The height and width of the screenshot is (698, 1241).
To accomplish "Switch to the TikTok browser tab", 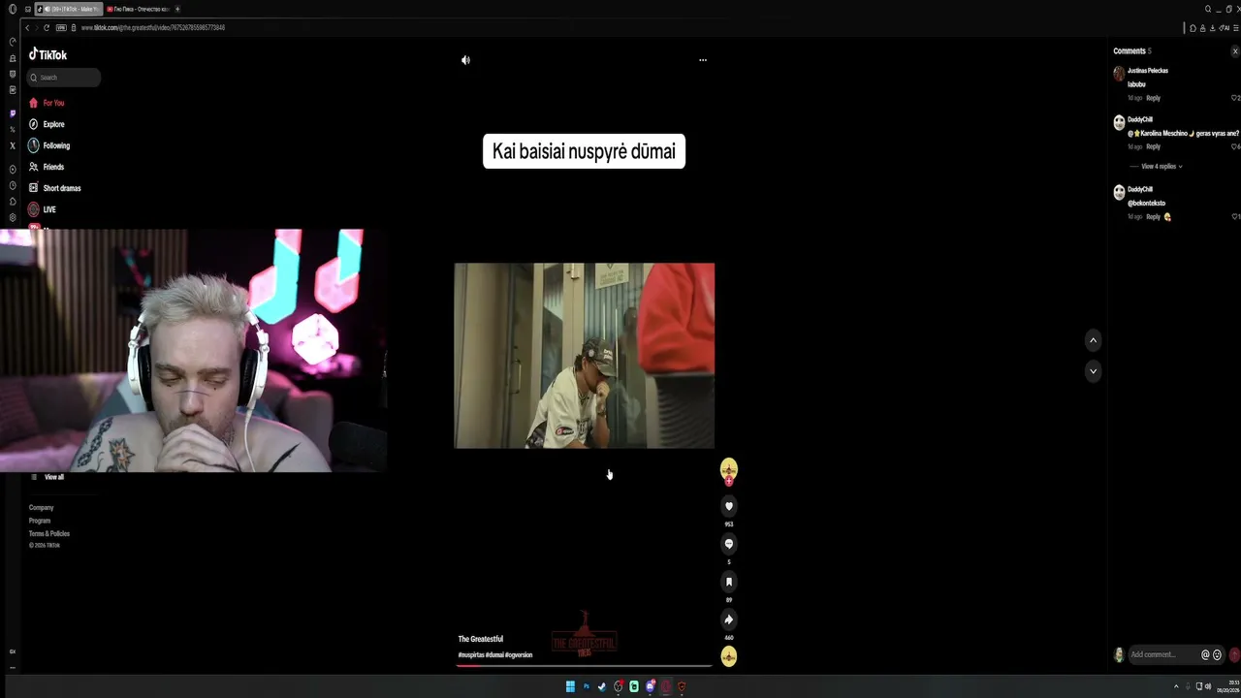I will click(68, 9).
